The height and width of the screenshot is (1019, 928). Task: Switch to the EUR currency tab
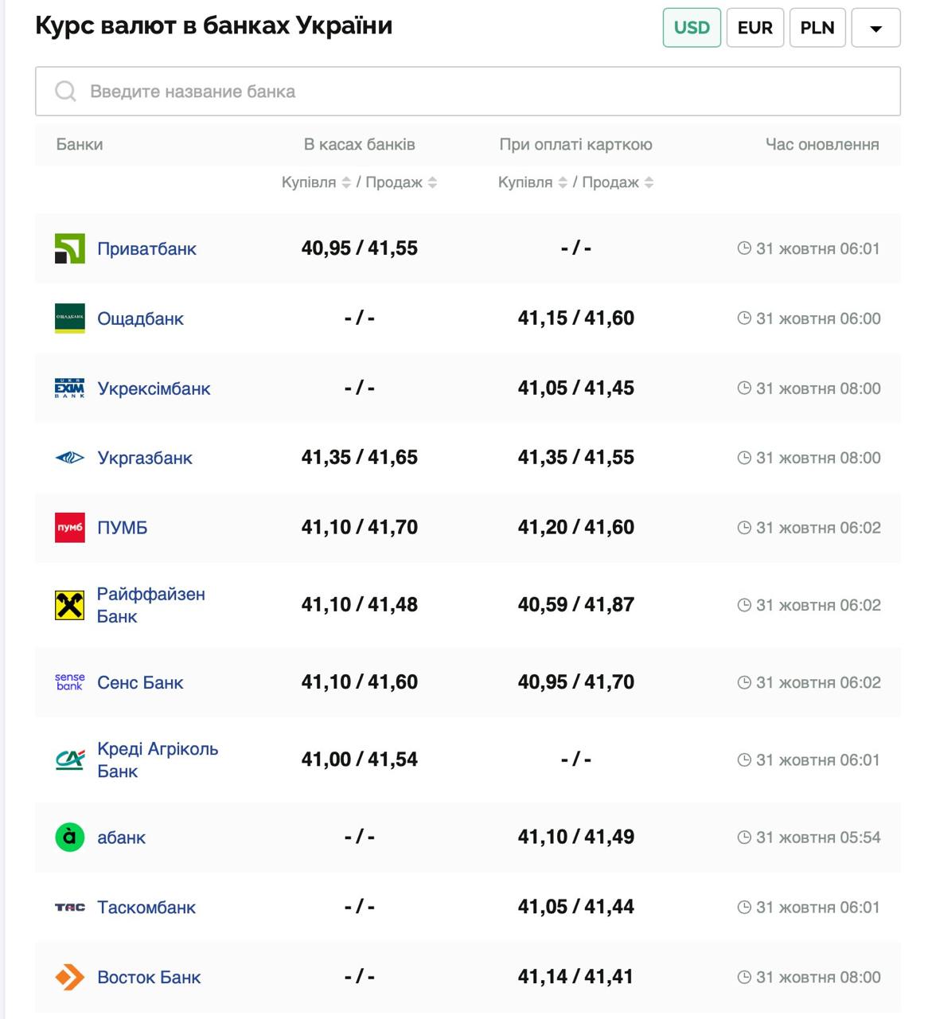(754, 28)
